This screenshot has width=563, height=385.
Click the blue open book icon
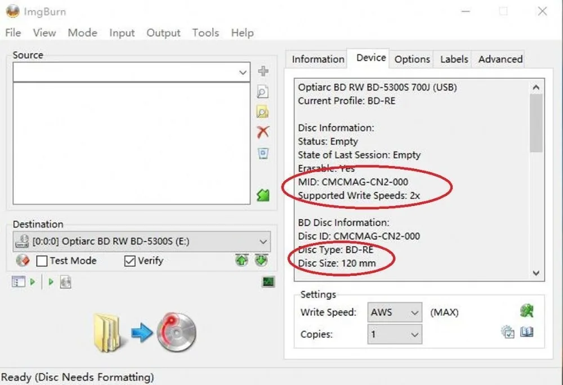coord(527,332)
